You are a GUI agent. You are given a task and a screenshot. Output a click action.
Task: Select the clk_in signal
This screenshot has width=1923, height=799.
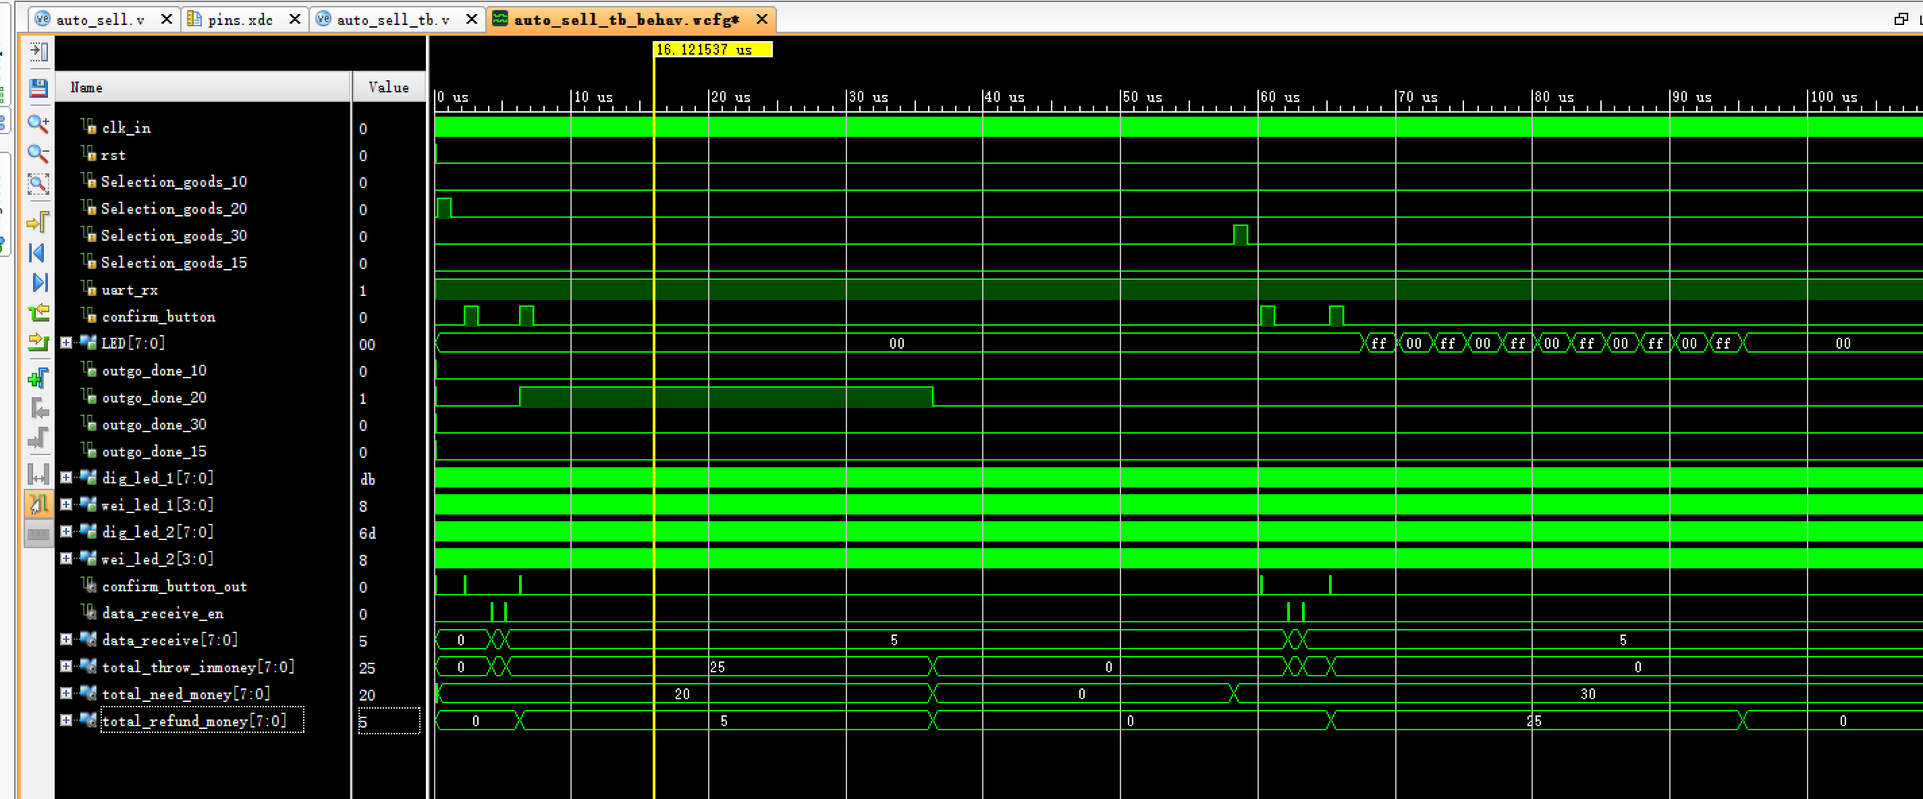point(126,128)
